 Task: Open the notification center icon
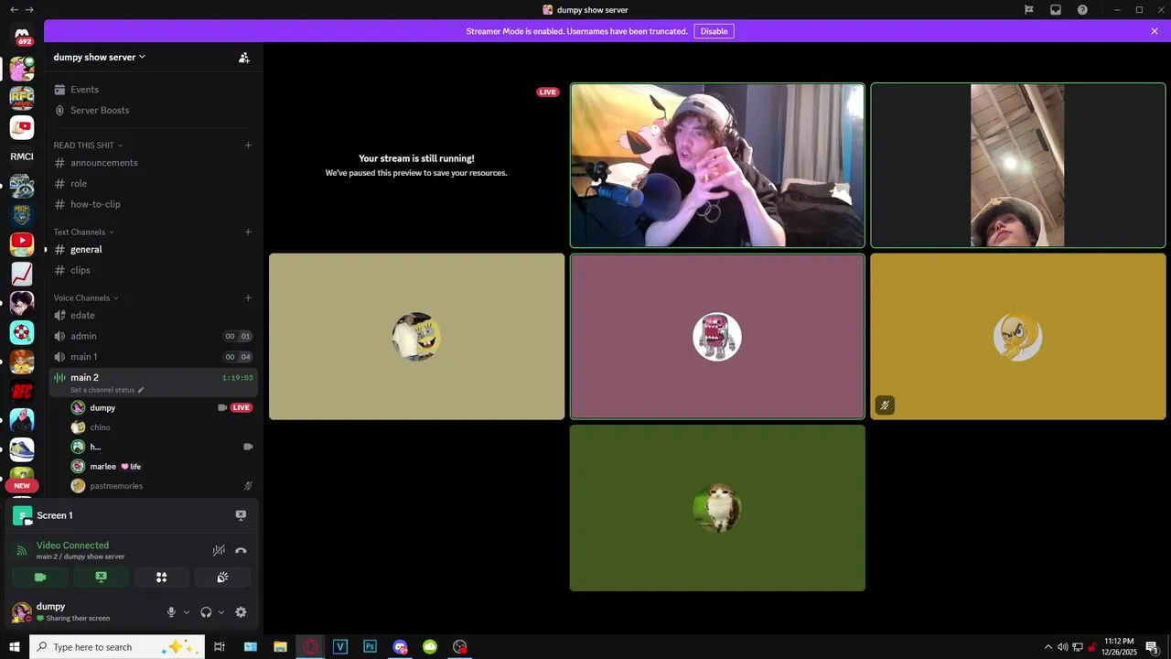tap(1153, 647)
